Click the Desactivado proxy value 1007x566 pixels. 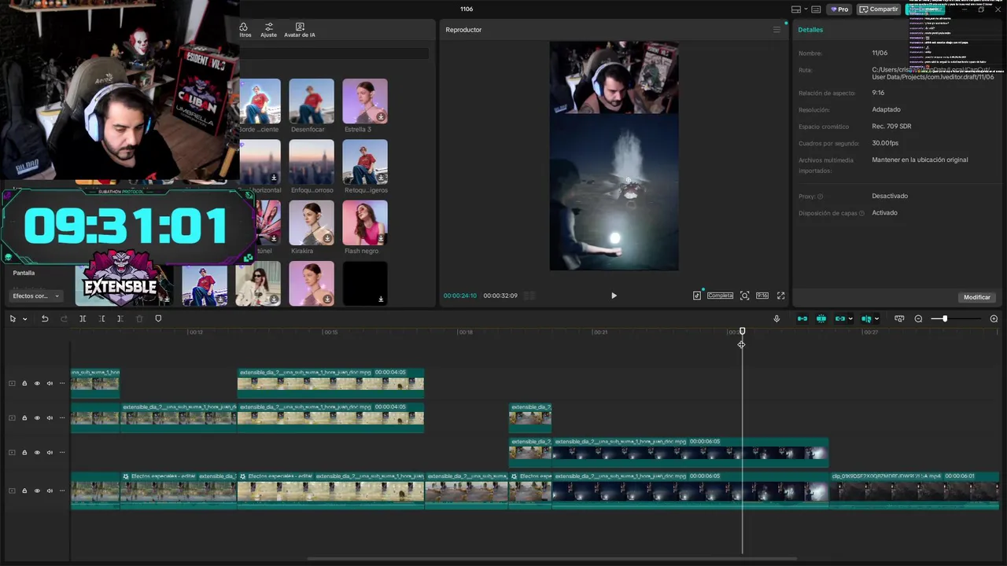(890, 196)
